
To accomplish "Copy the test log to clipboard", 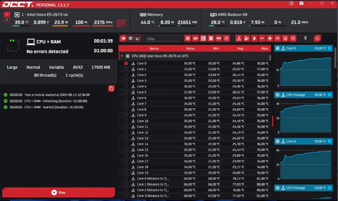I will pyautogui.click(x=111, y=89).
